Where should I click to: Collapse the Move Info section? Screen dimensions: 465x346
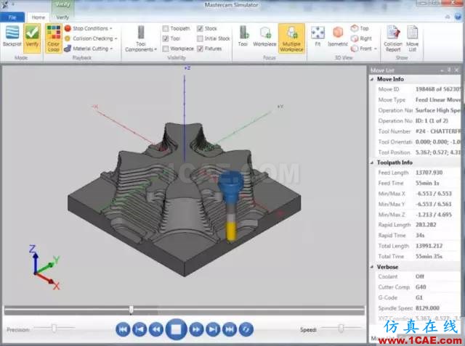tap(372, 79)
